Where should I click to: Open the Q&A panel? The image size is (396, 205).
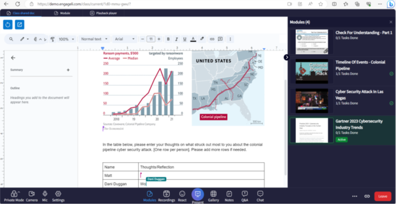pos(245,196)
